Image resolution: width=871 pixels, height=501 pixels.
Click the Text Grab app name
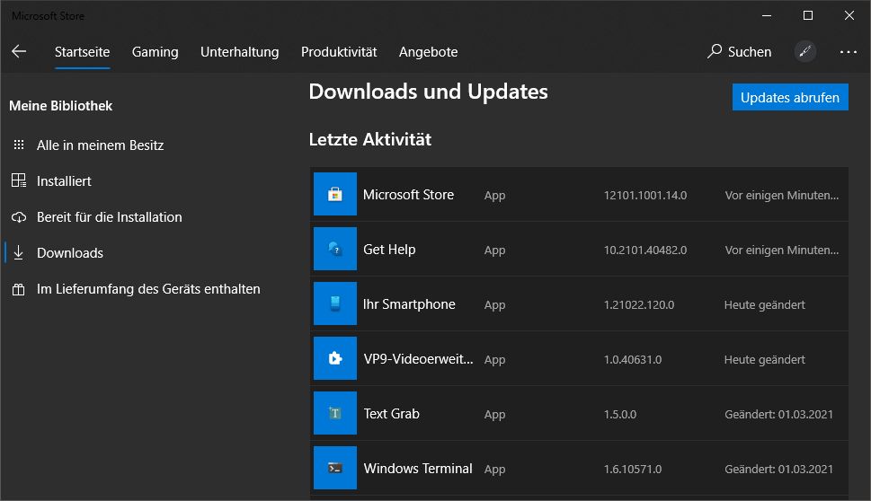(392, 414)
